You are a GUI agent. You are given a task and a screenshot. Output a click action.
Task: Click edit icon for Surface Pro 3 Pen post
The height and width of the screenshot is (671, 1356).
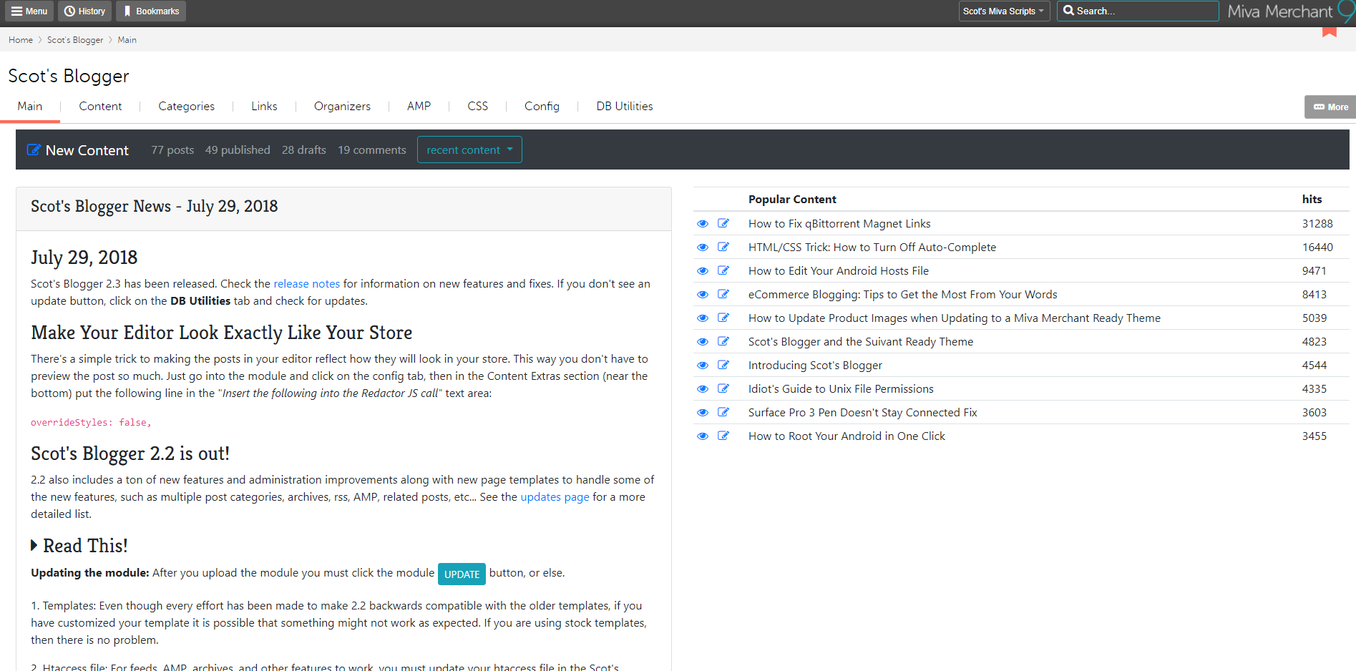point(723,412)
